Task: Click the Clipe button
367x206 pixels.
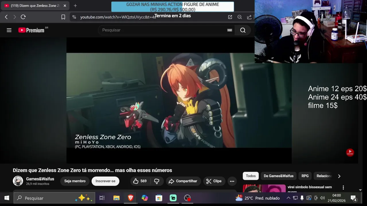Action: [x=214, y=181]
